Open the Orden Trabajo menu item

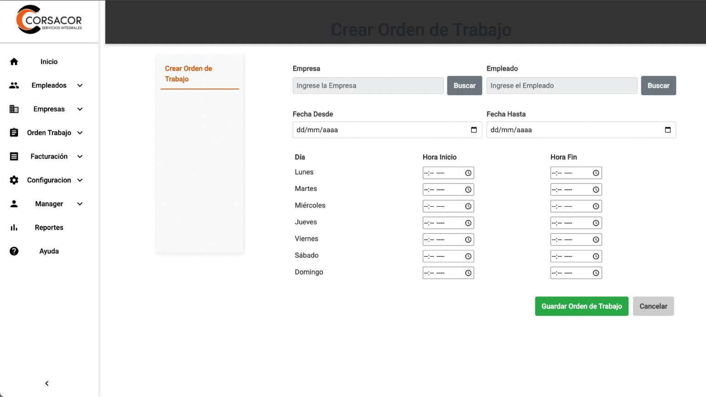coord(49,133)
